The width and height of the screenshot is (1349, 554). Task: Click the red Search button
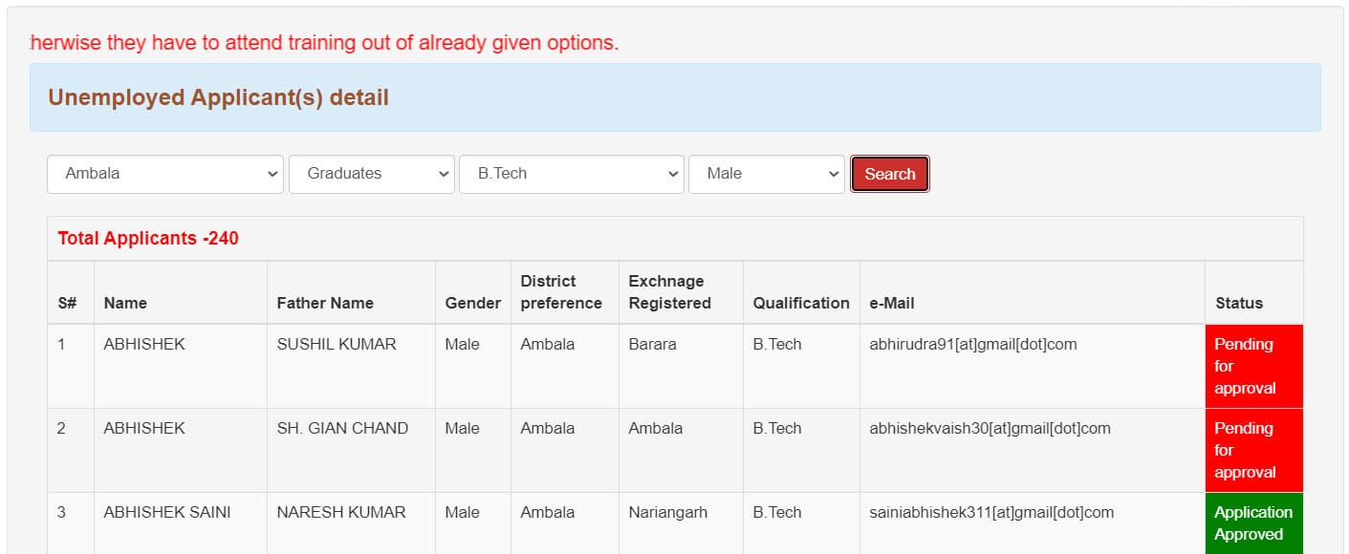[x=890, y=174]
